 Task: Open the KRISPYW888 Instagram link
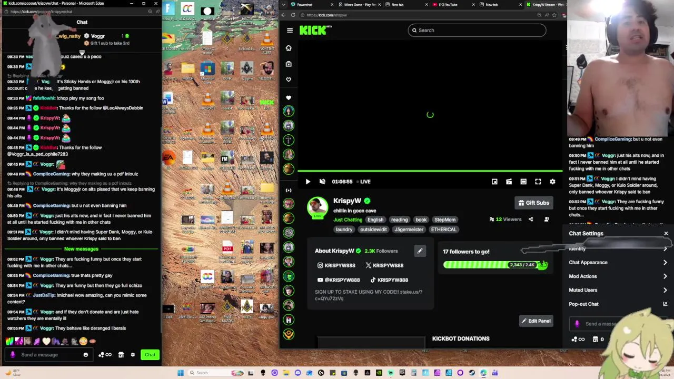pyautogui.click(x=336, y=265)
